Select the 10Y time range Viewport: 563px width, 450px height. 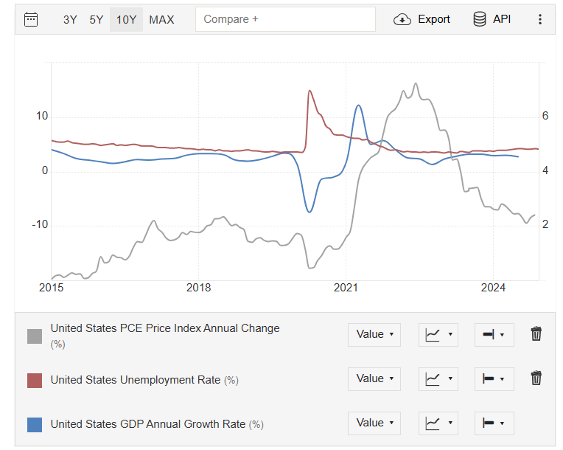pos(127,19)
